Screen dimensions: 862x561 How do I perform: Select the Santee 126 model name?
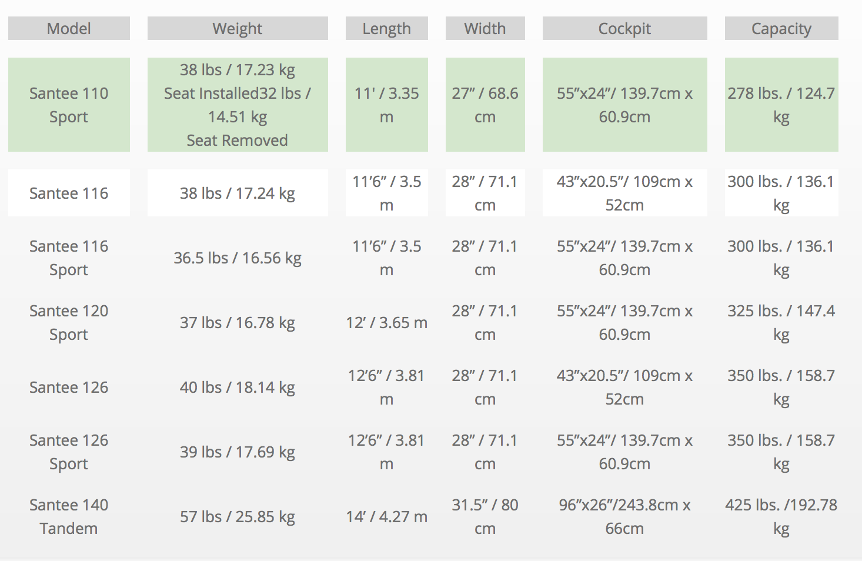(69, 387)
